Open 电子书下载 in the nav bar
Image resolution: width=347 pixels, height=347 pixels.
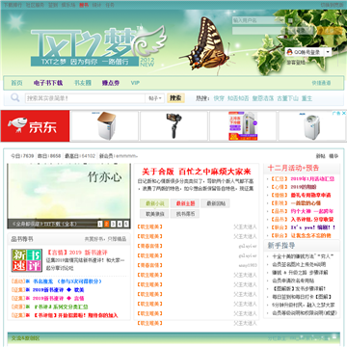point(48,83)
